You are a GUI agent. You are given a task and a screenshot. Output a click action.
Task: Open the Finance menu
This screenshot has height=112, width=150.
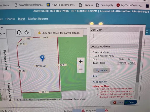pos(10,19)
